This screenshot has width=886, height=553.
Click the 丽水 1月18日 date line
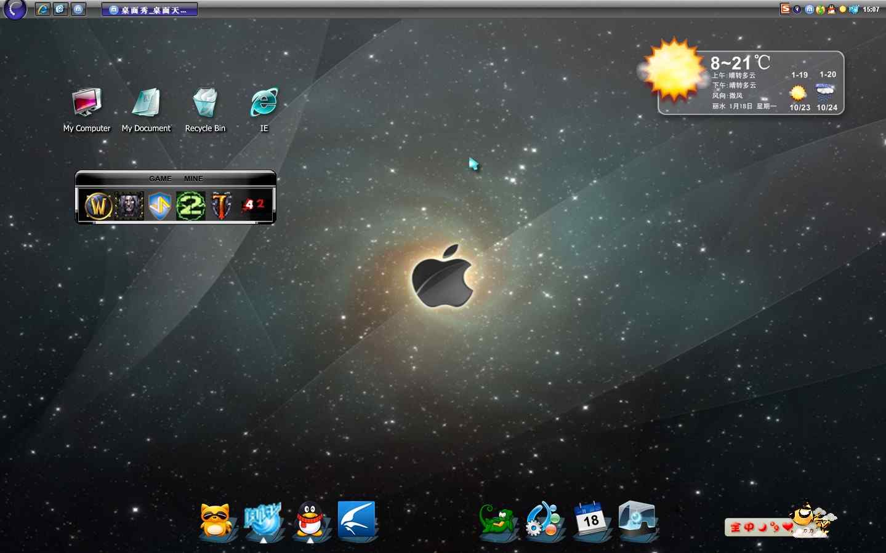pyautogui.click(x=744, y=106)
